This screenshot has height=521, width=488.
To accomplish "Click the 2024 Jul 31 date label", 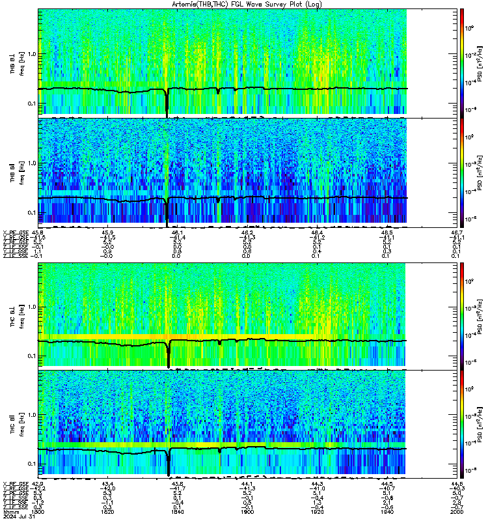I will [19, 516].
